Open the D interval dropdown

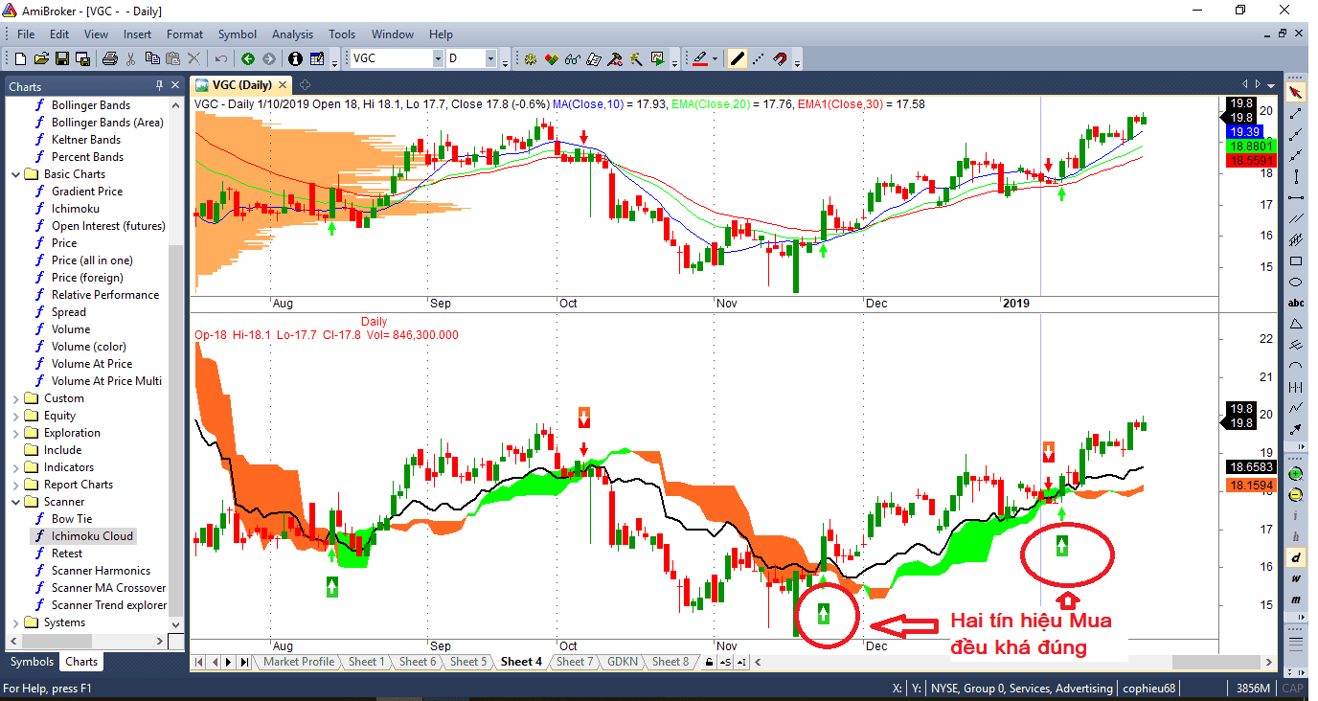pos(490,58)
